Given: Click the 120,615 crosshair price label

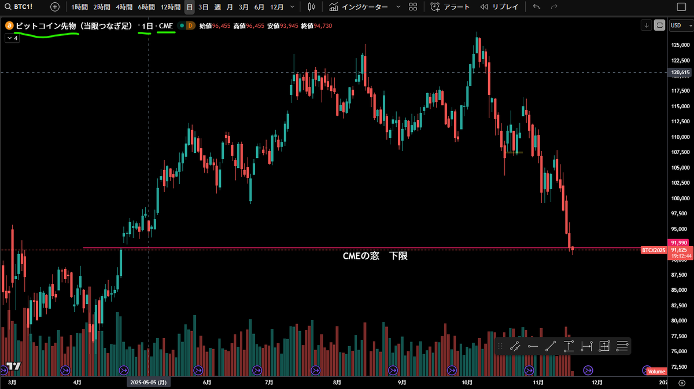Looking at the screenshot, I should (680, 72).
